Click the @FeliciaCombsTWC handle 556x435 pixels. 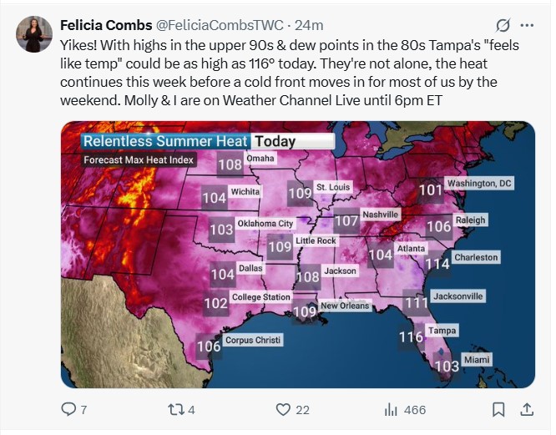220,25
